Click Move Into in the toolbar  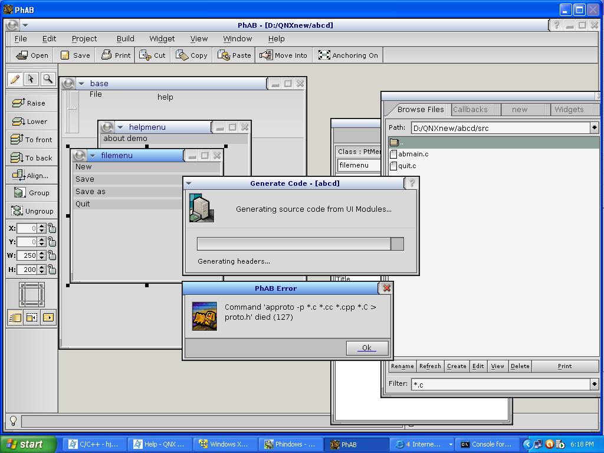284,55
